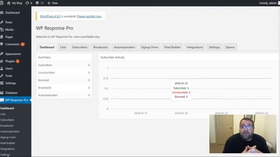Click the plus icon next to New
Viewport: 280px width, 157px height.
49,3
